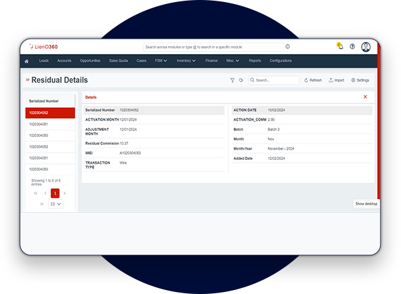Open the Cases module
Screen dimensions: 401x294
click(x=142, y=61)
